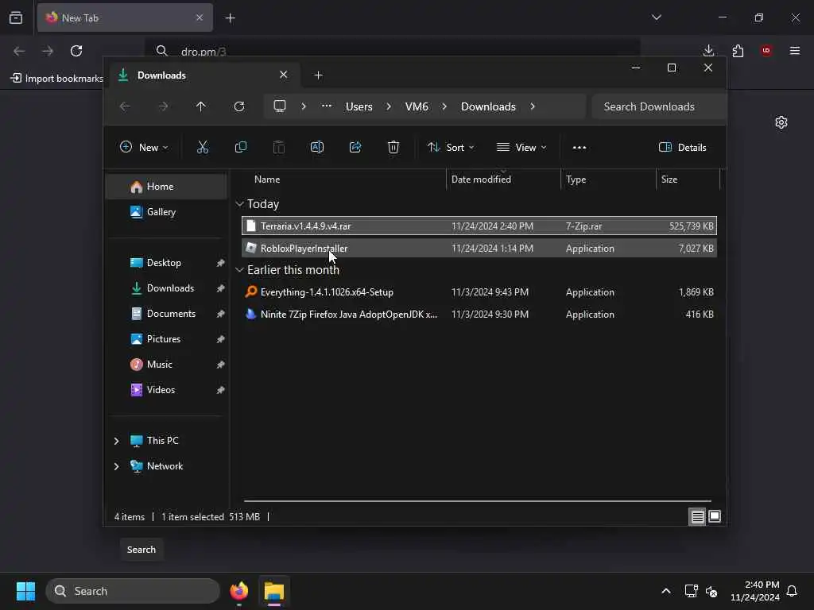Open Music in navigation pane
This screenshot has width=814, height=610.
pyautogui.click(x=167, y=365)
